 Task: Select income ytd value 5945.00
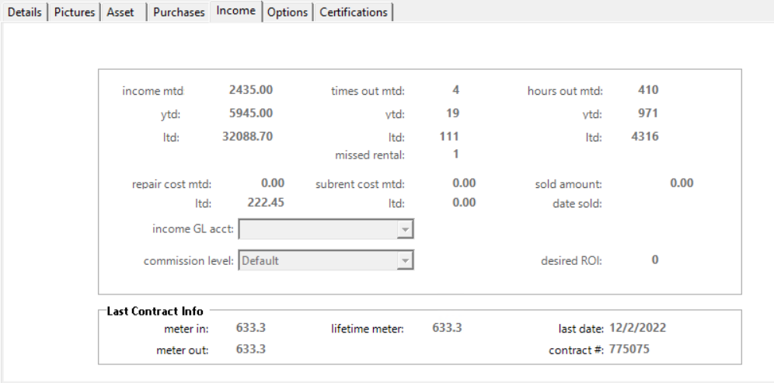[x=251, y=113]
